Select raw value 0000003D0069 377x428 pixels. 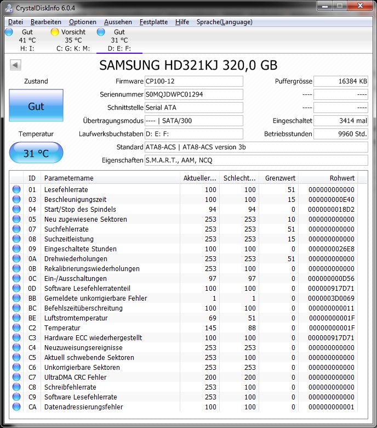331,298
